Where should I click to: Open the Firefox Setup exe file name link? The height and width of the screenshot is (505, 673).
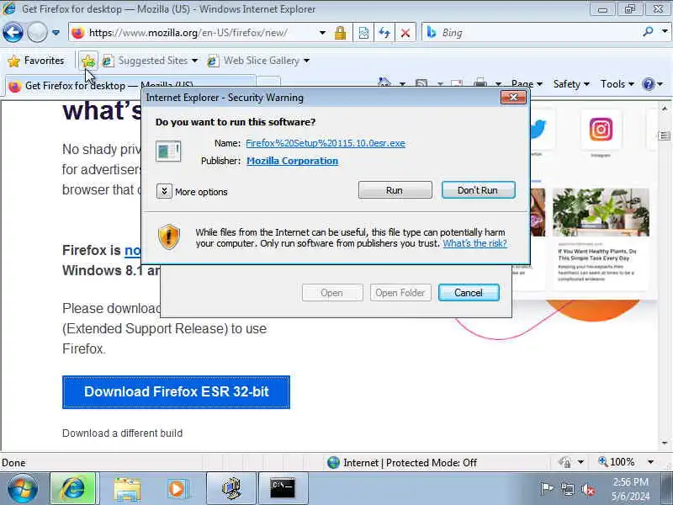pyautogui.click(x=326, y=143)
